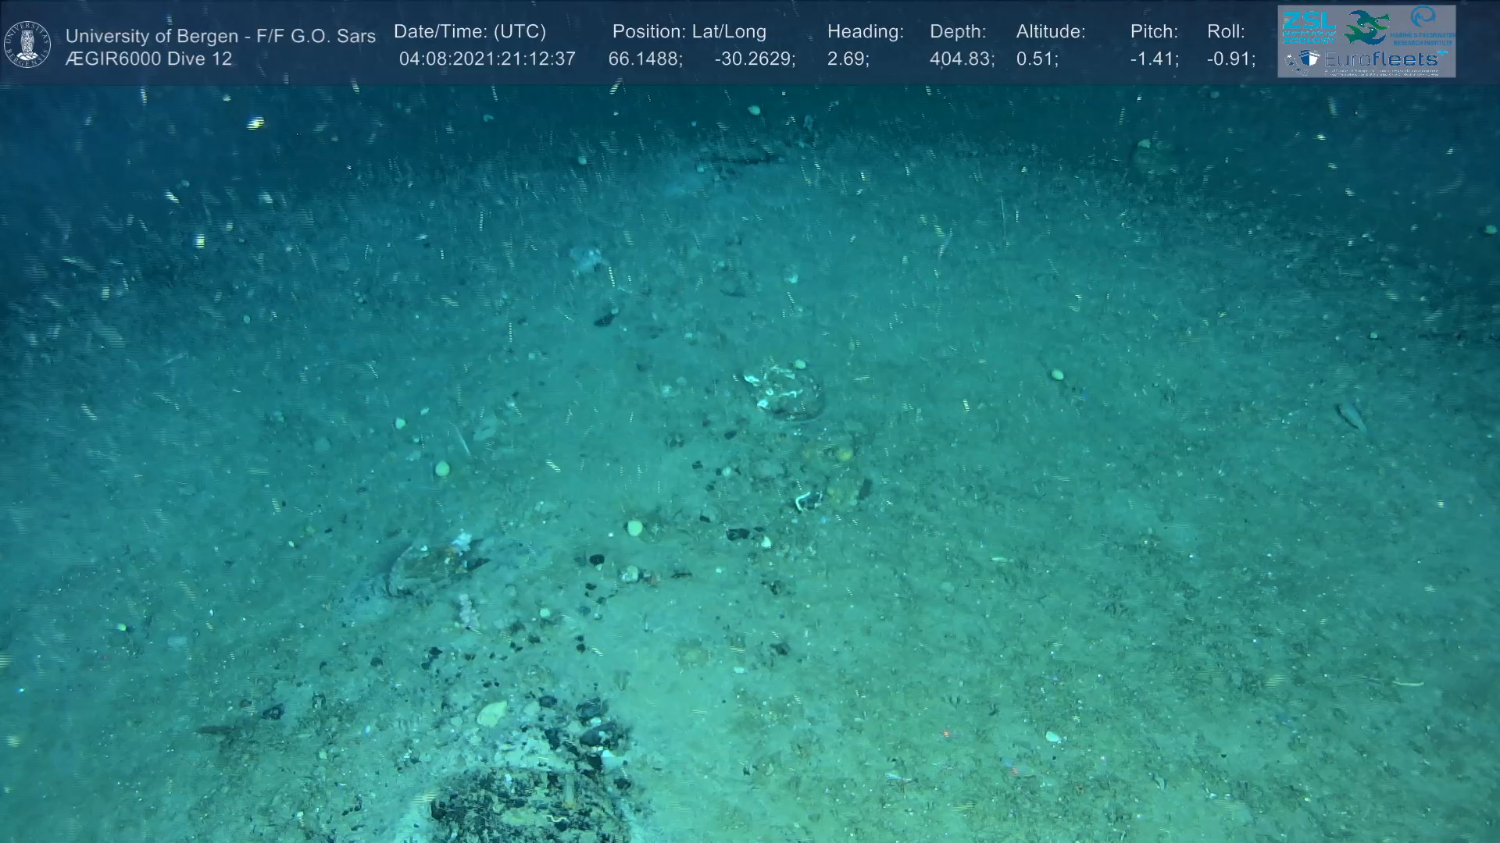Click the ÆGIR6000 Dive 12 label
The width and height of the screenshot is (1500, 843).
point(148,59)
